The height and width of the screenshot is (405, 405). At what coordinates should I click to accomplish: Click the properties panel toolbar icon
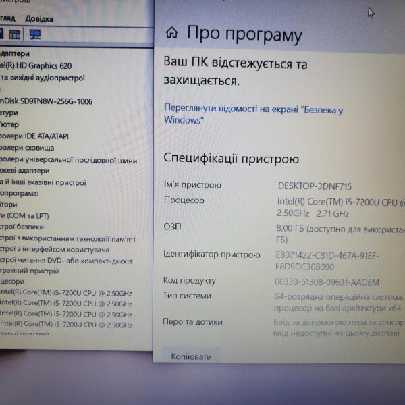(x=14, y=34)
